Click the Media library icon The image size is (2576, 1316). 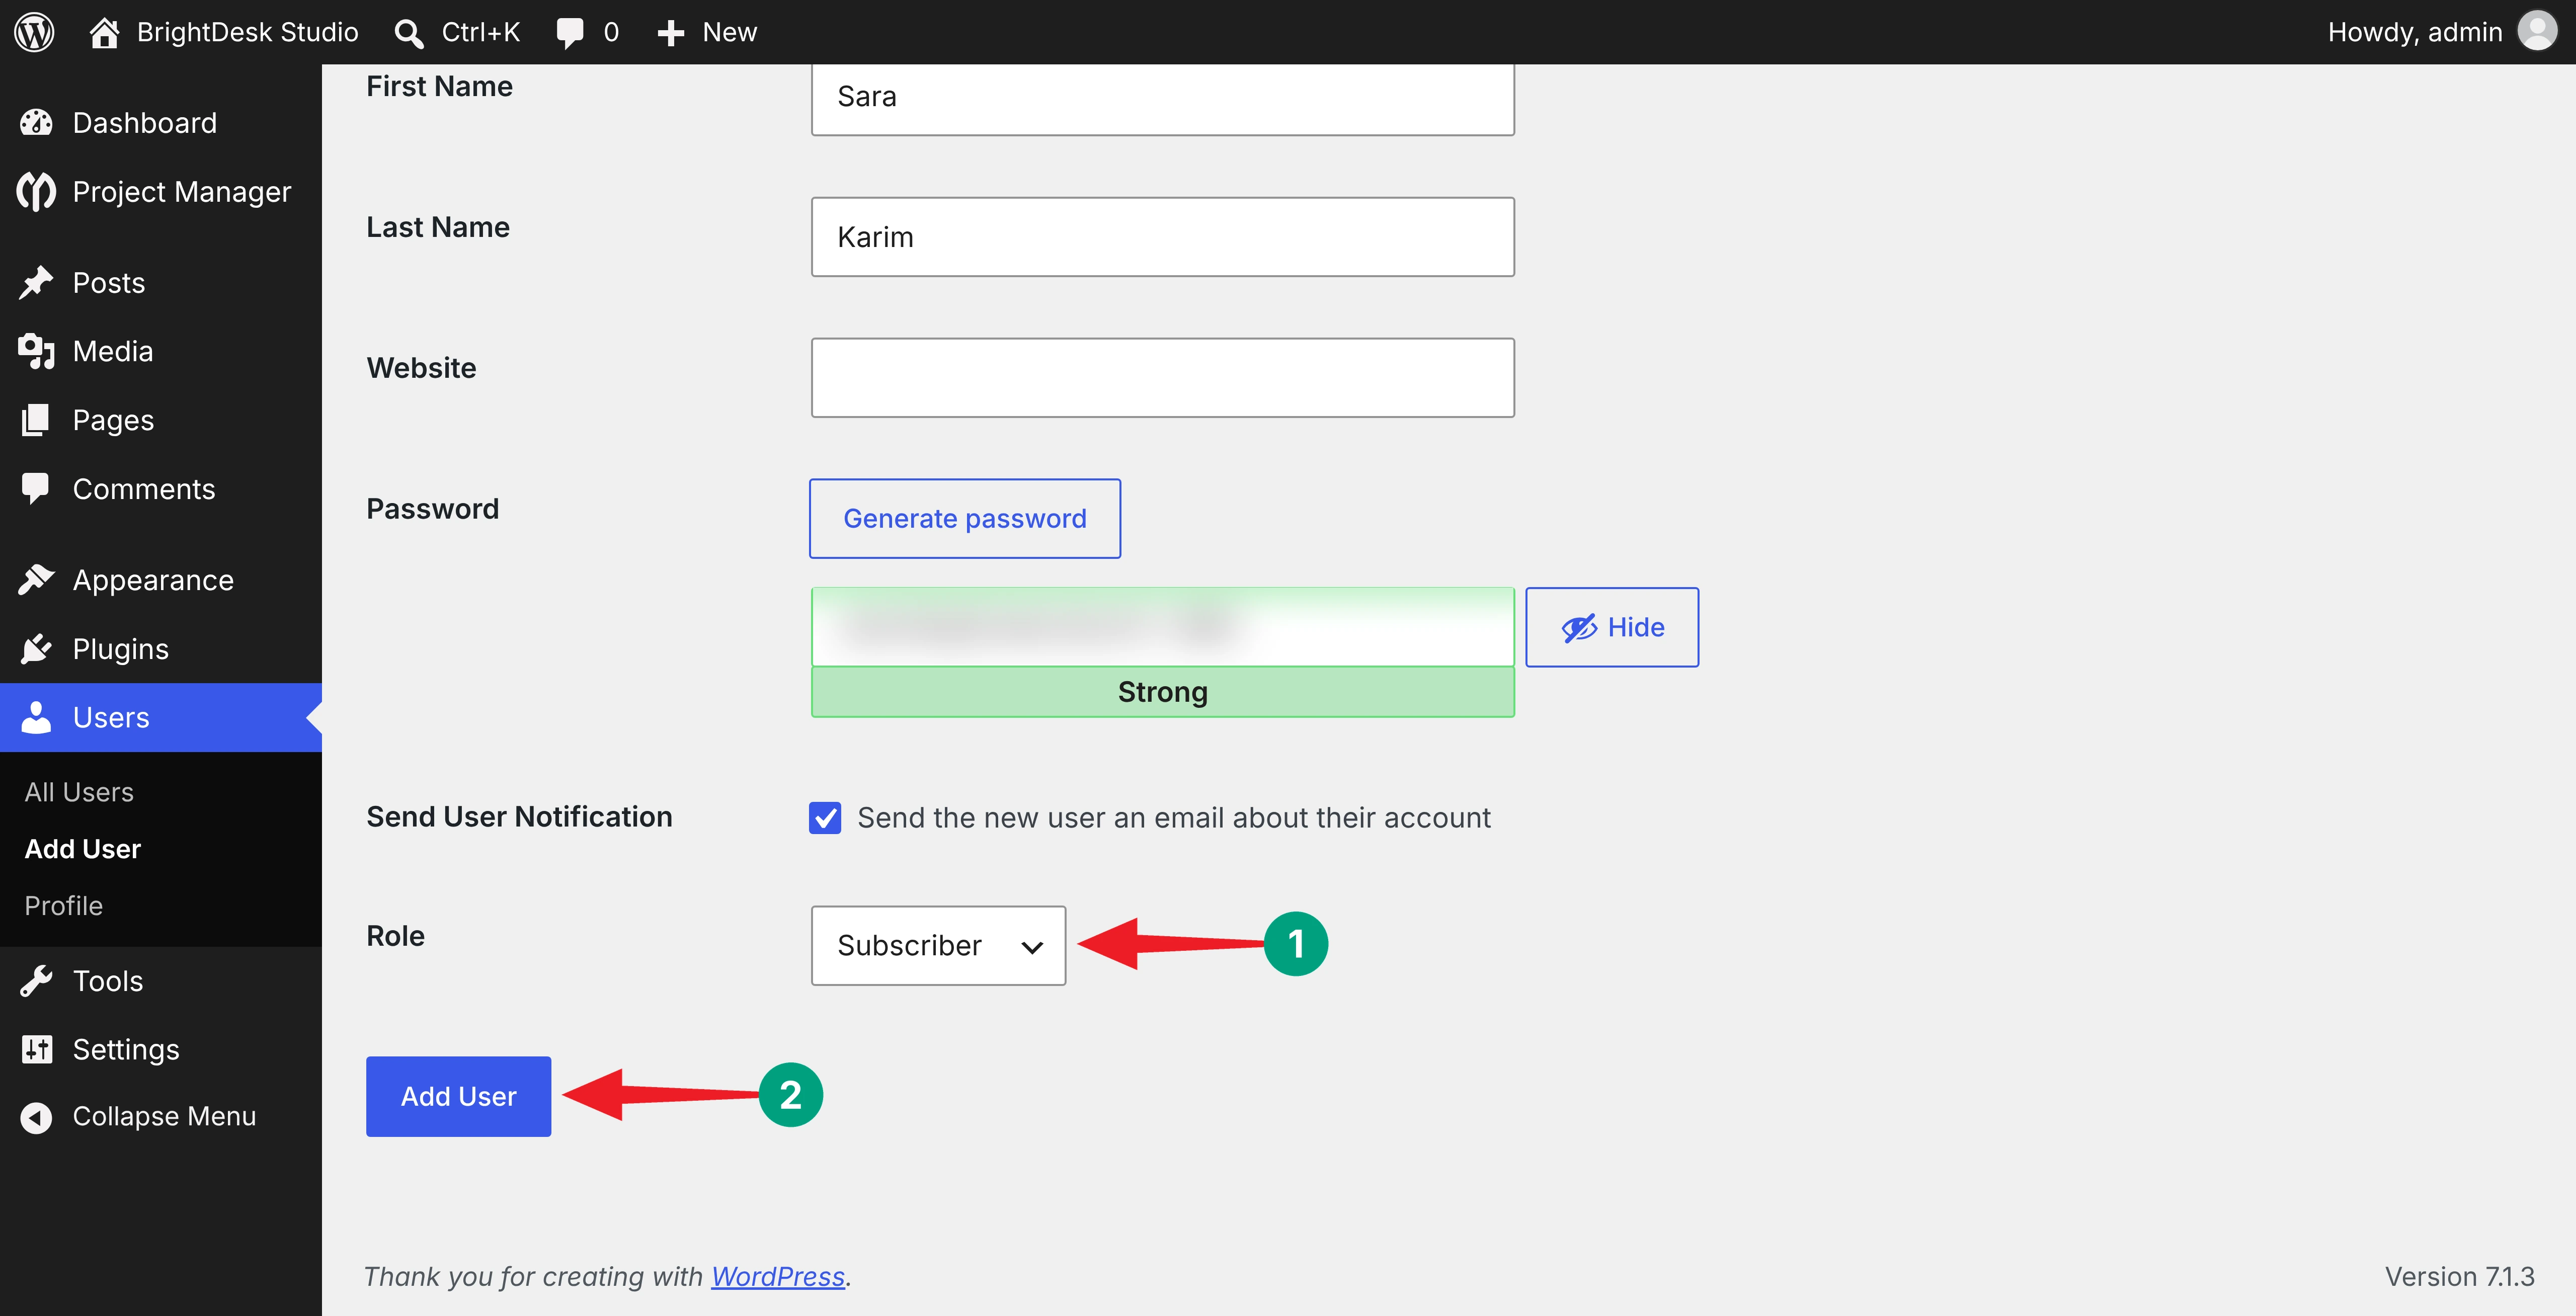coord(37,351)
